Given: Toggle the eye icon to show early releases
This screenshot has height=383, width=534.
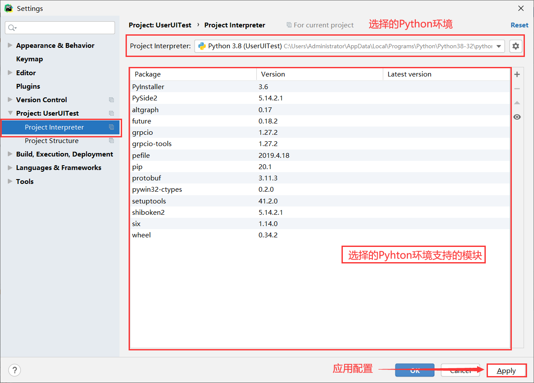Looking at the screenshot, I should point(517,117).
